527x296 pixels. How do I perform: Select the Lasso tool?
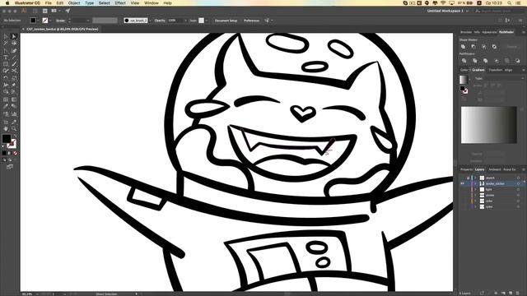pos(14,44)
